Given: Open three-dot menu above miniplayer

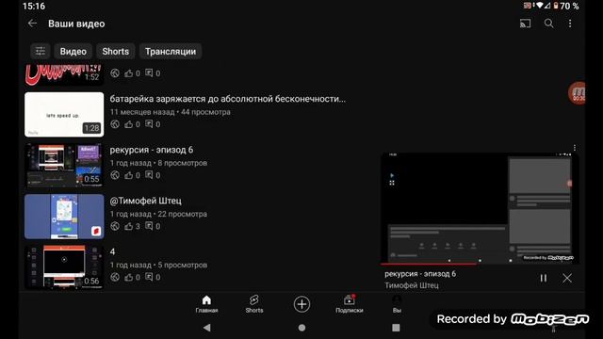Looking at the screenshot, I should [x=575, y=148].
